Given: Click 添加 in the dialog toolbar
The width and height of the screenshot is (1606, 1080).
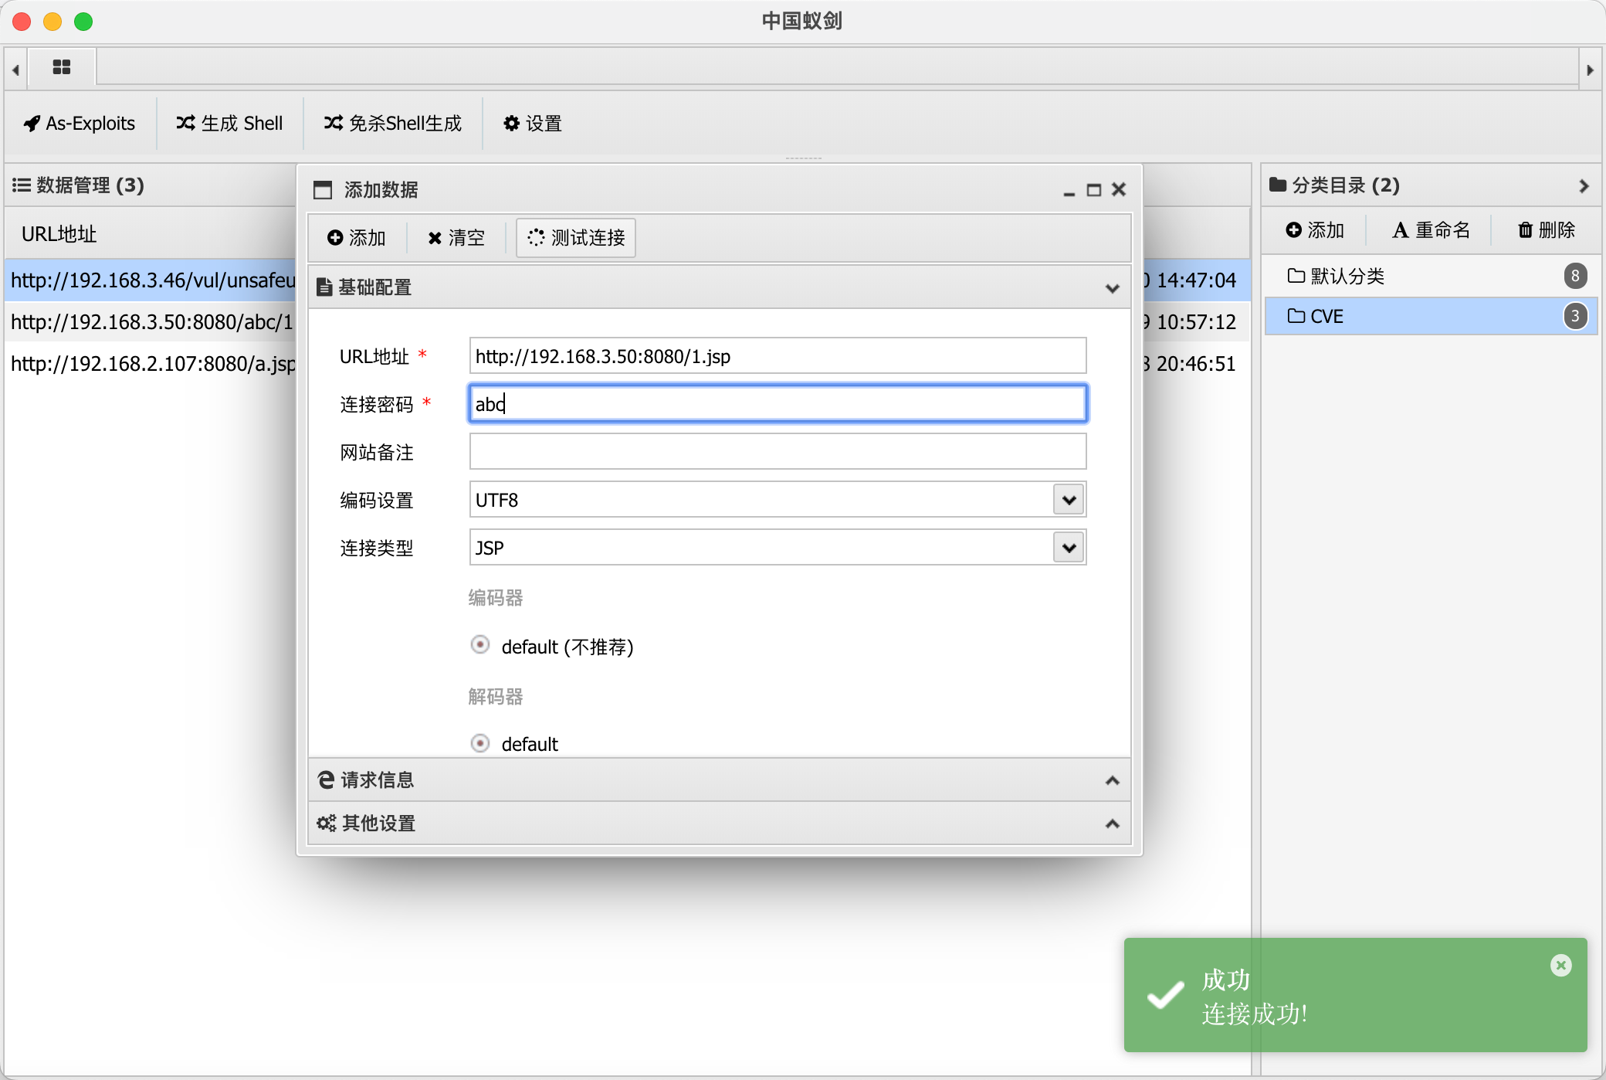Looking at the screenshot, I should click(357, 238).
